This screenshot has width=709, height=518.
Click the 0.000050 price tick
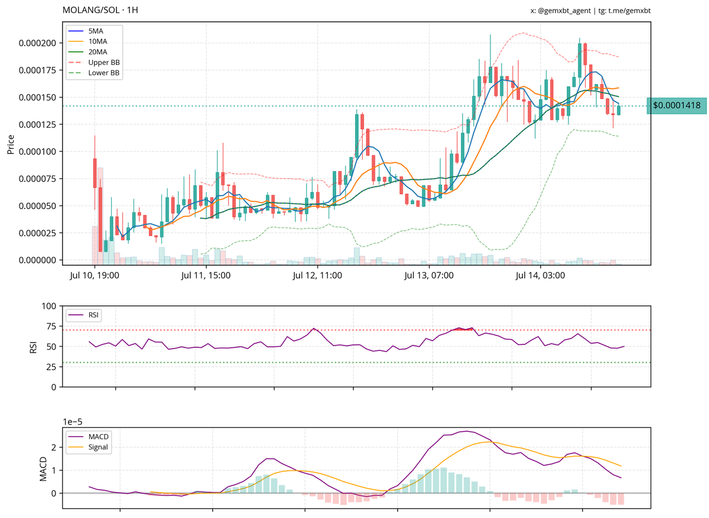[x=37, y=206]
